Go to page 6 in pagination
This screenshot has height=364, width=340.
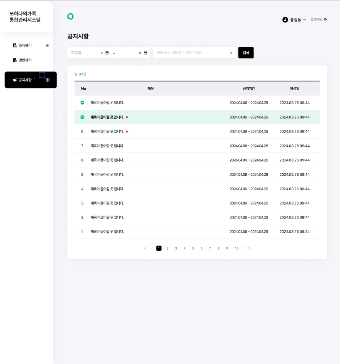coord(201,248)
